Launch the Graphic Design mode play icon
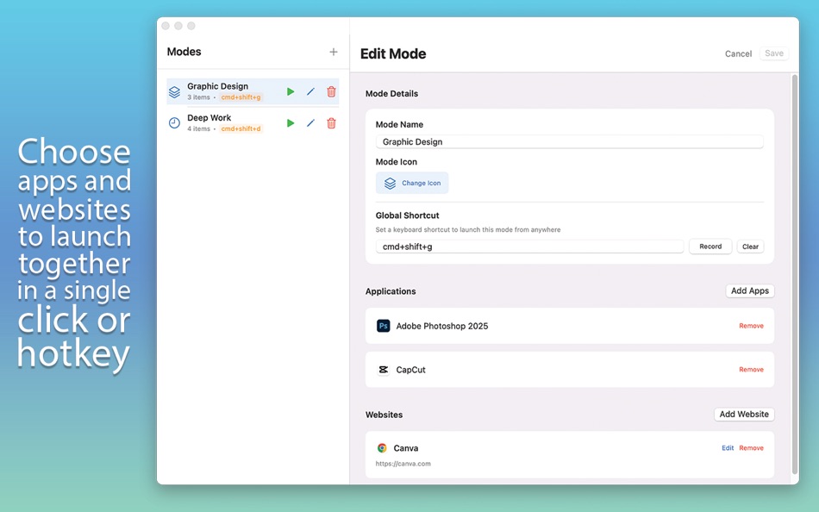This screenshot has height=512, width=819. click(291, 92)
